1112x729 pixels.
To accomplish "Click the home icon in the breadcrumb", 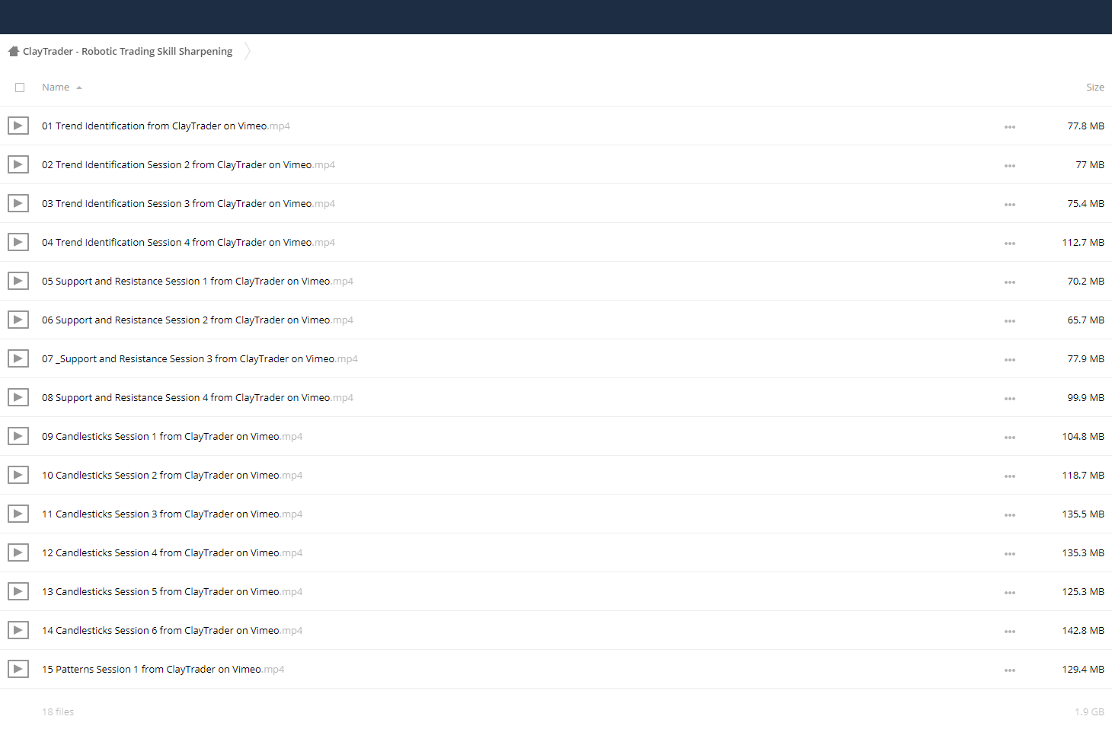I will click(x=14, y=51).
